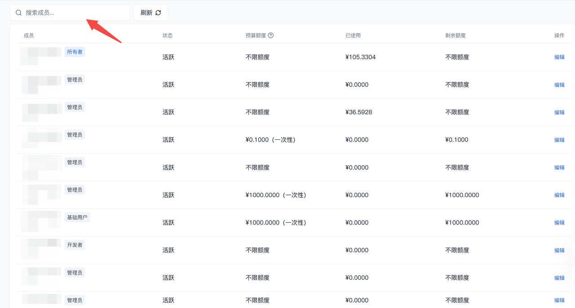Click ¥0.0000 used in the 开发者 row
The width and height of the screenshot is (575, 308).
(x=357, y=250)
